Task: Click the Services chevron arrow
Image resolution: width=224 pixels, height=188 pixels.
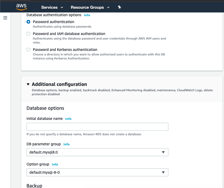Action: 62,7
